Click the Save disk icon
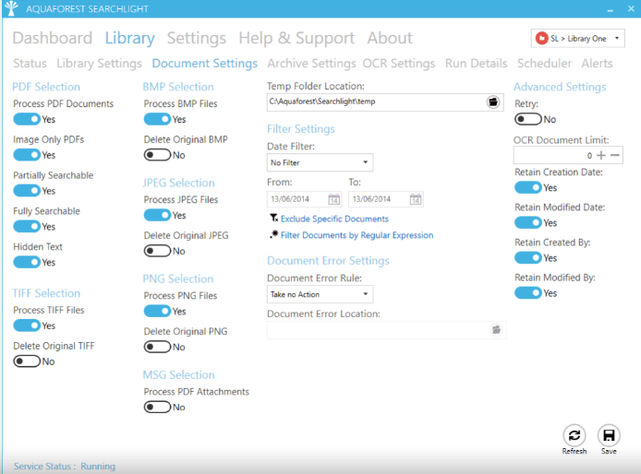This screenshot has width=641, height=474. coord(608,435)
